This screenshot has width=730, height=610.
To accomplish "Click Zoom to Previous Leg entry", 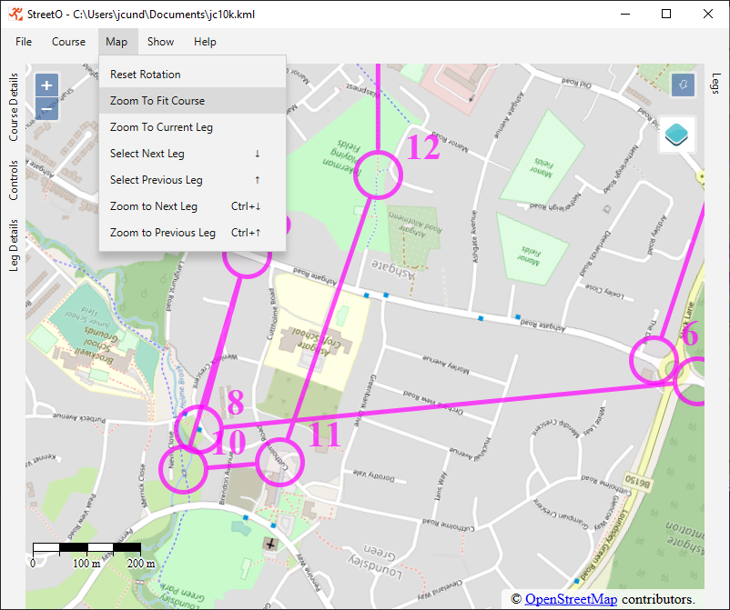I will pos(162,233).
